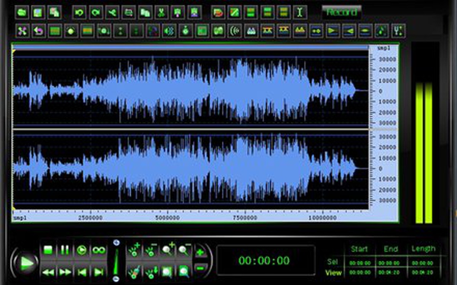Click the Sel row Length time field

(423, 263)
